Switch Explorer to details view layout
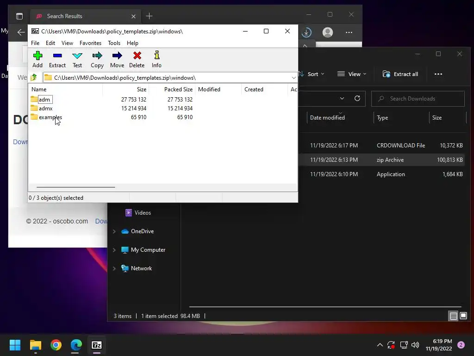This screenshot has width=474, height=356. [454, 316]
